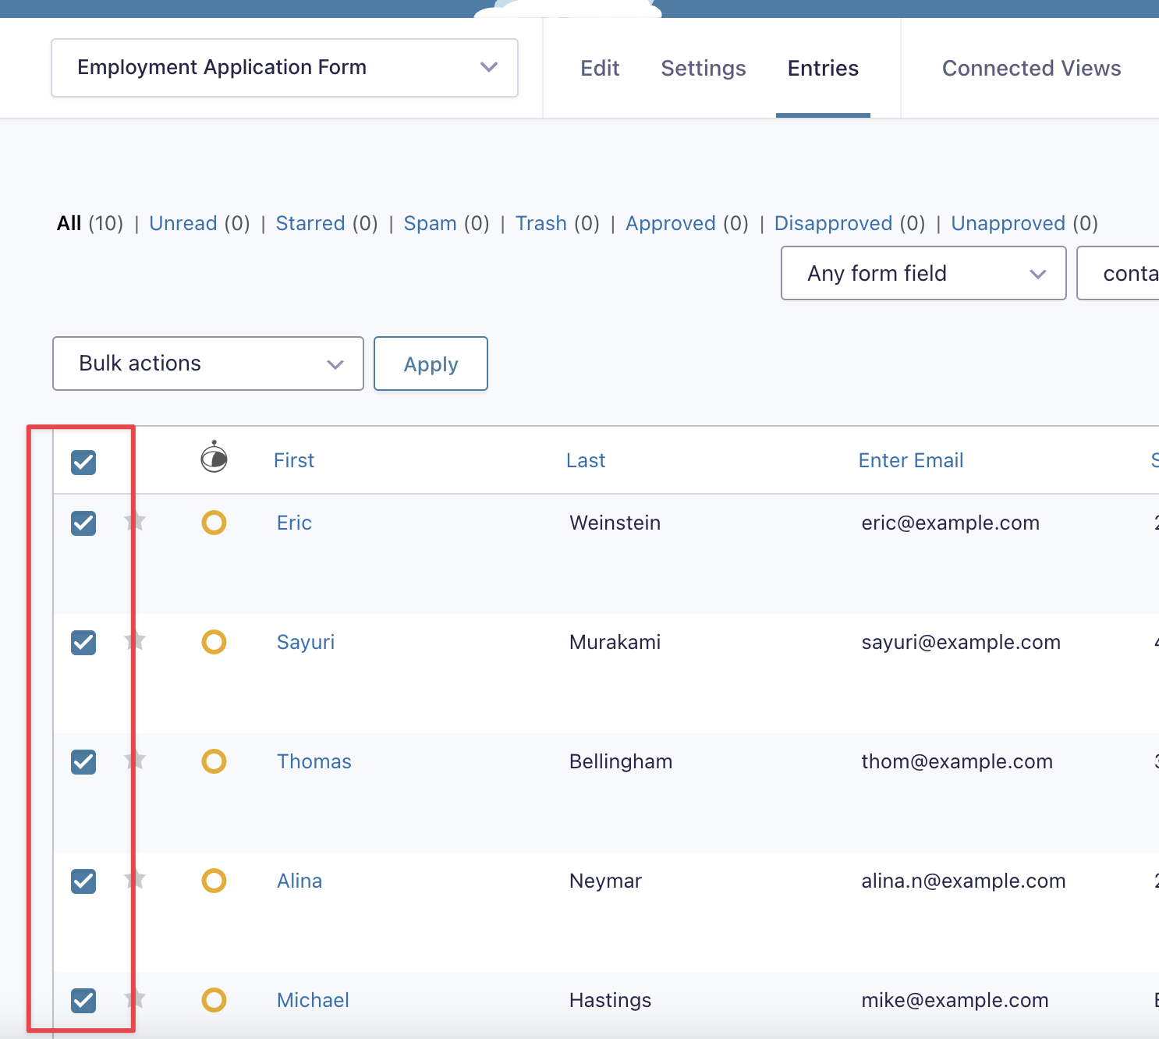Click the last name Bellingham
The height and width of the screenshot is (1039, 1159).
point(621,761)
